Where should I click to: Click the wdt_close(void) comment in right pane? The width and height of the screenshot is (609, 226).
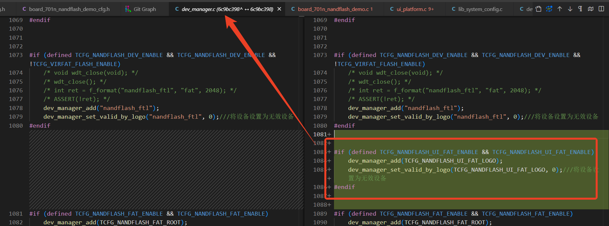click(x=395, y=73)
